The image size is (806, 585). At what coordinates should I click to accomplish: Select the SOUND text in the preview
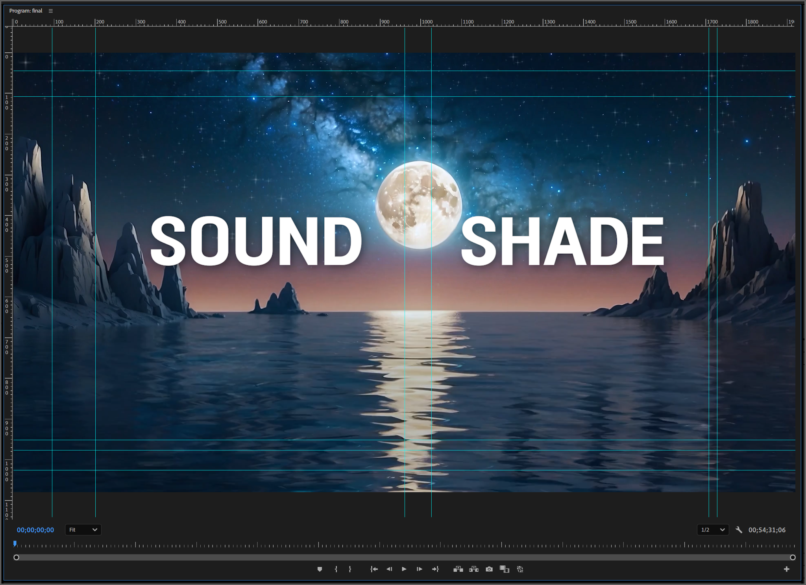click(256, 241)
